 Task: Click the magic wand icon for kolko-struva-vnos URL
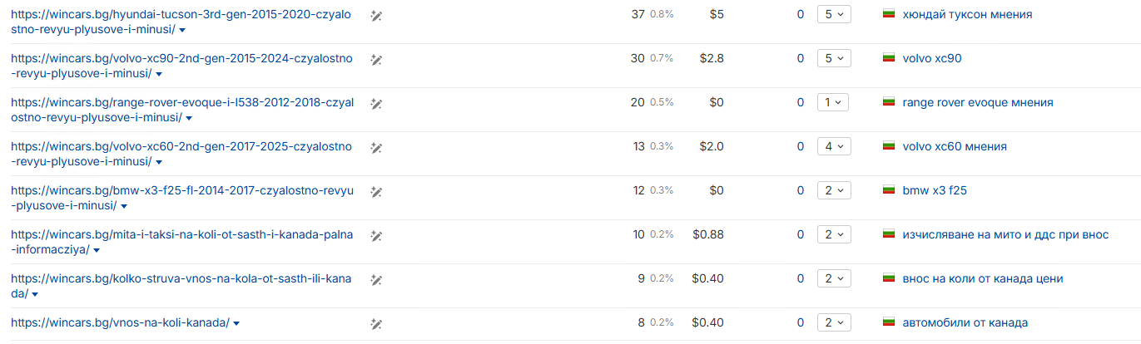(376, 279)
